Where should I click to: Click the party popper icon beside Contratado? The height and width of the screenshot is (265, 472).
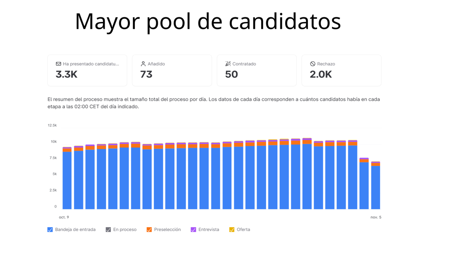(228, 64)
